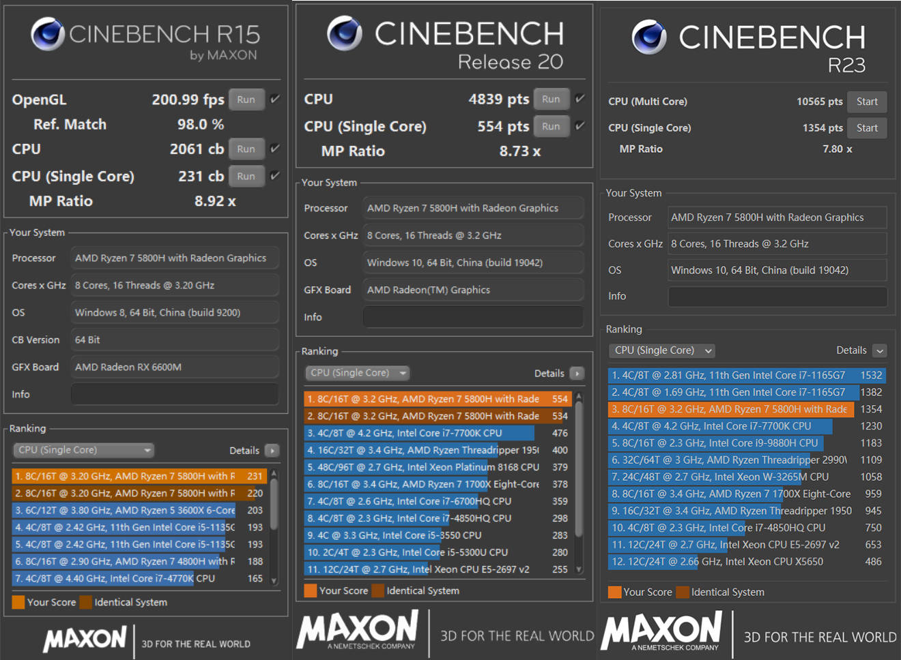
Task: Click the Cinebench Release 20 sphere logo
Action: tap(345, 33)
